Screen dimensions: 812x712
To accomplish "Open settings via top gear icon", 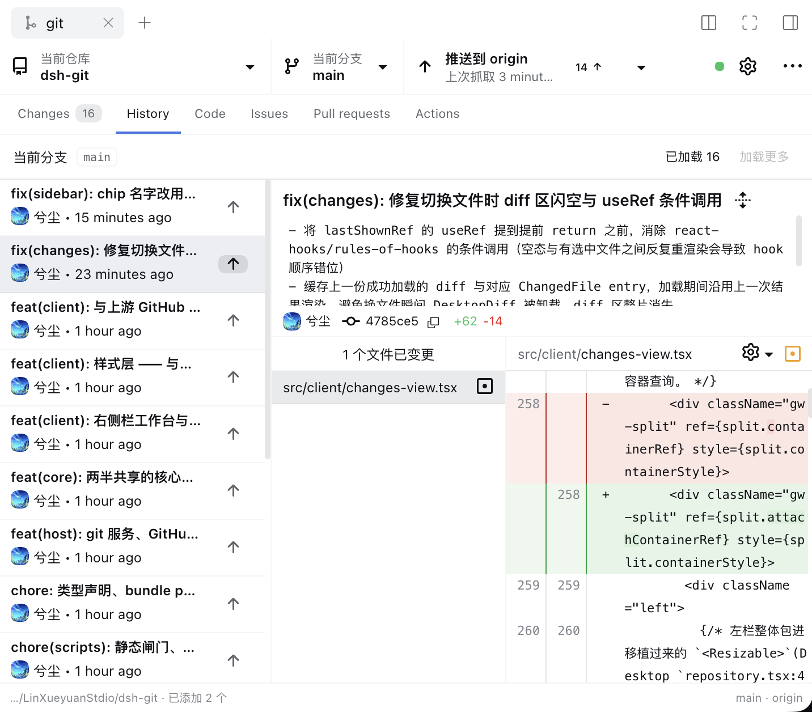I will [x=748, y=66].
